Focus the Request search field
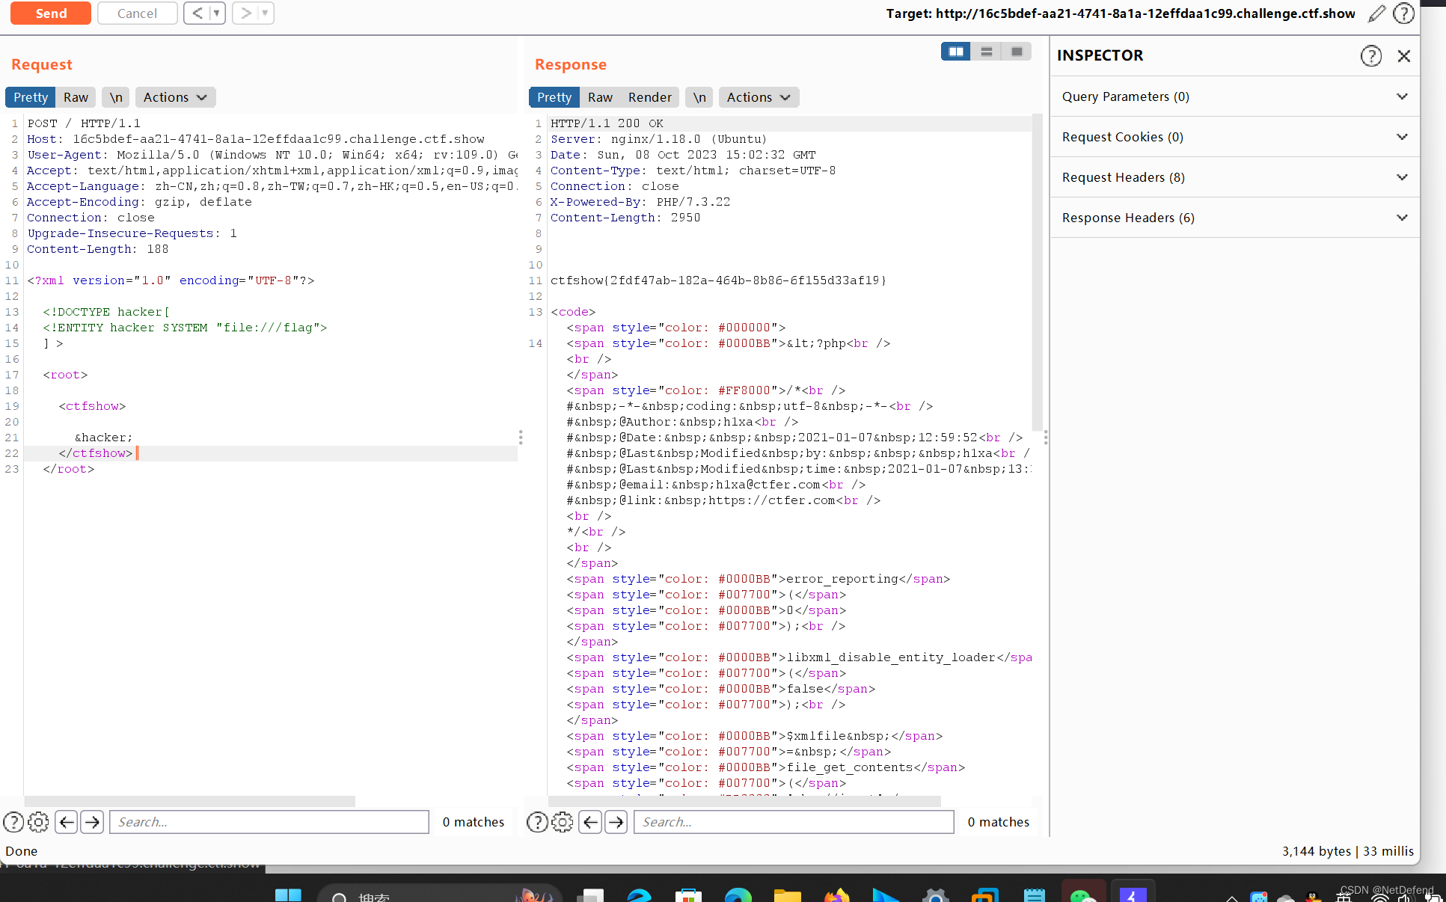This screenshot has width=1446, height=902. point(269,822)
